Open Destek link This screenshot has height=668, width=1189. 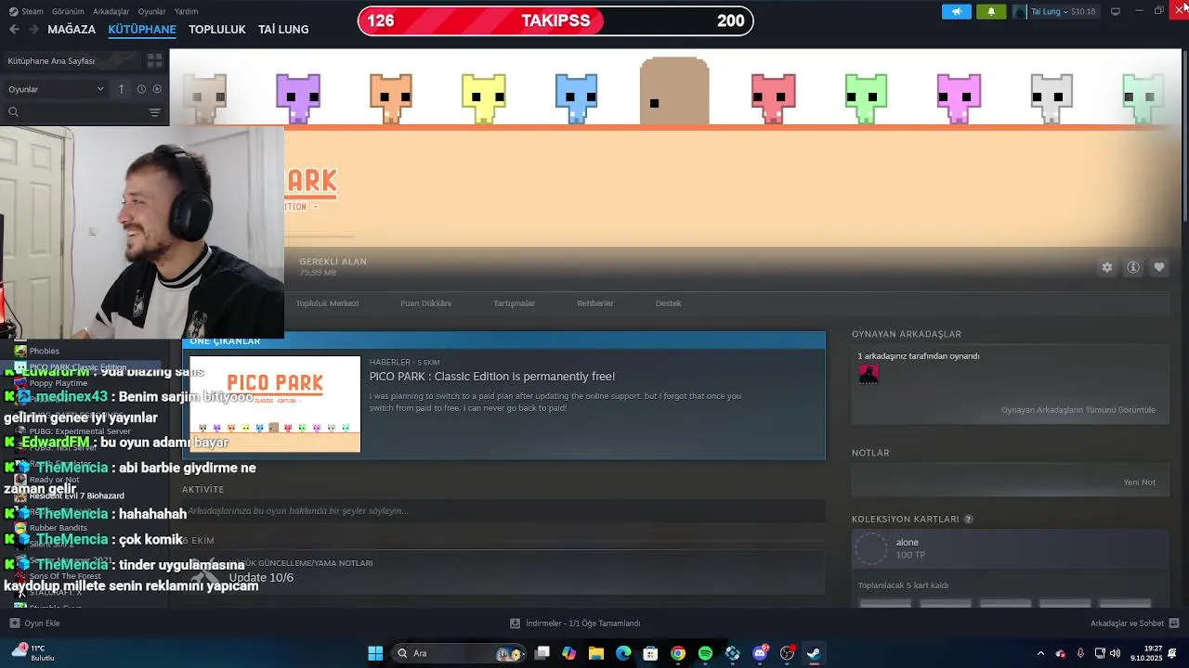pyautogui.click(x=668, y=303)
